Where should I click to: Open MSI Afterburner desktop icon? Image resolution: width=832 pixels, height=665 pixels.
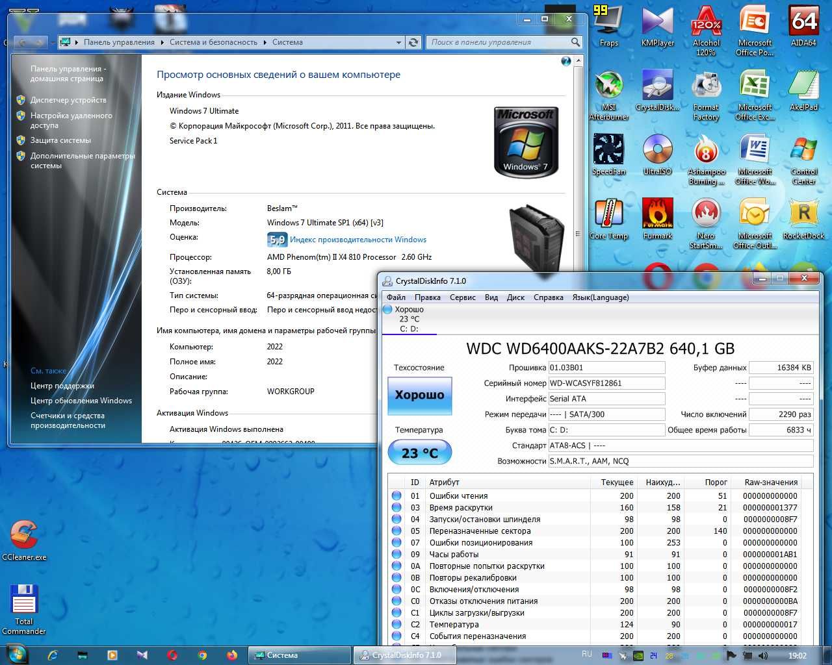(x=608, y=95)
